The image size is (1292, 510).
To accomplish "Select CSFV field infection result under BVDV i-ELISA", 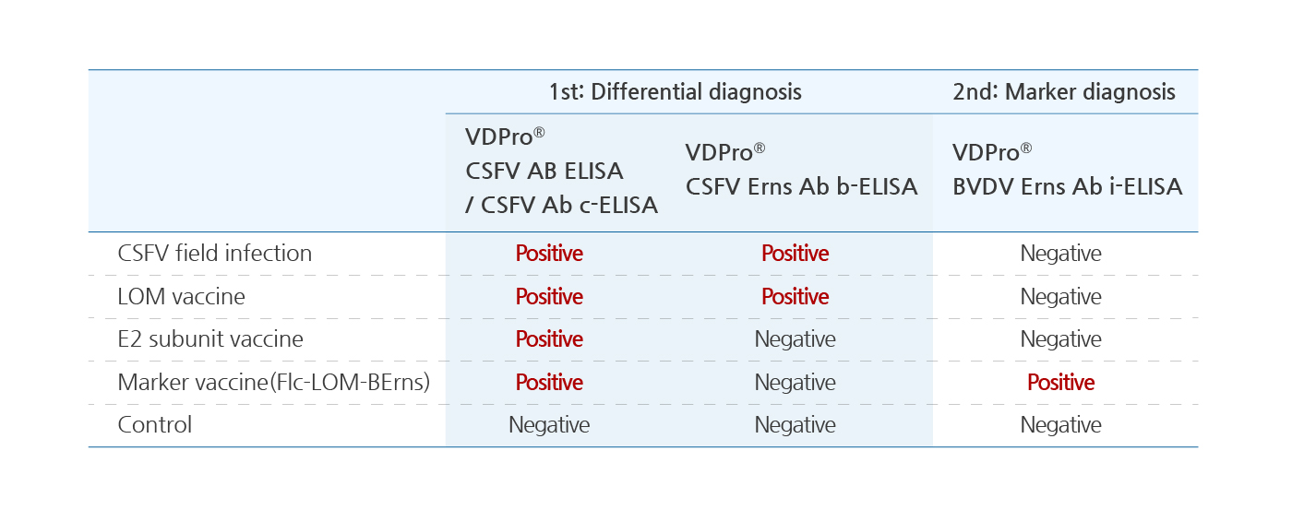I will [1061, 254].
